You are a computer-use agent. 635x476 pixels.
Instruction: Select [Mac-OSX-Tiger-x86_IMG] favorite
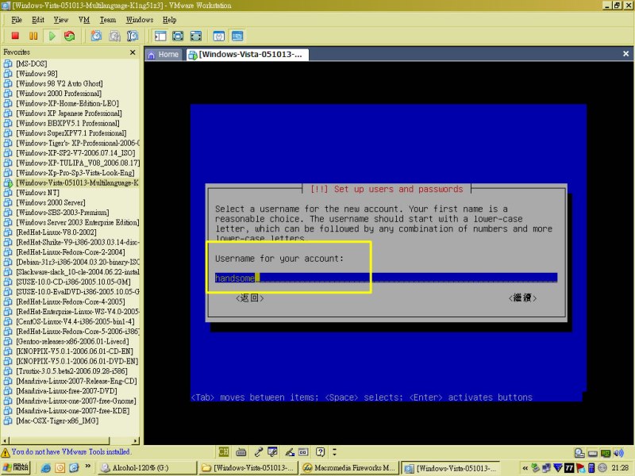57,421
